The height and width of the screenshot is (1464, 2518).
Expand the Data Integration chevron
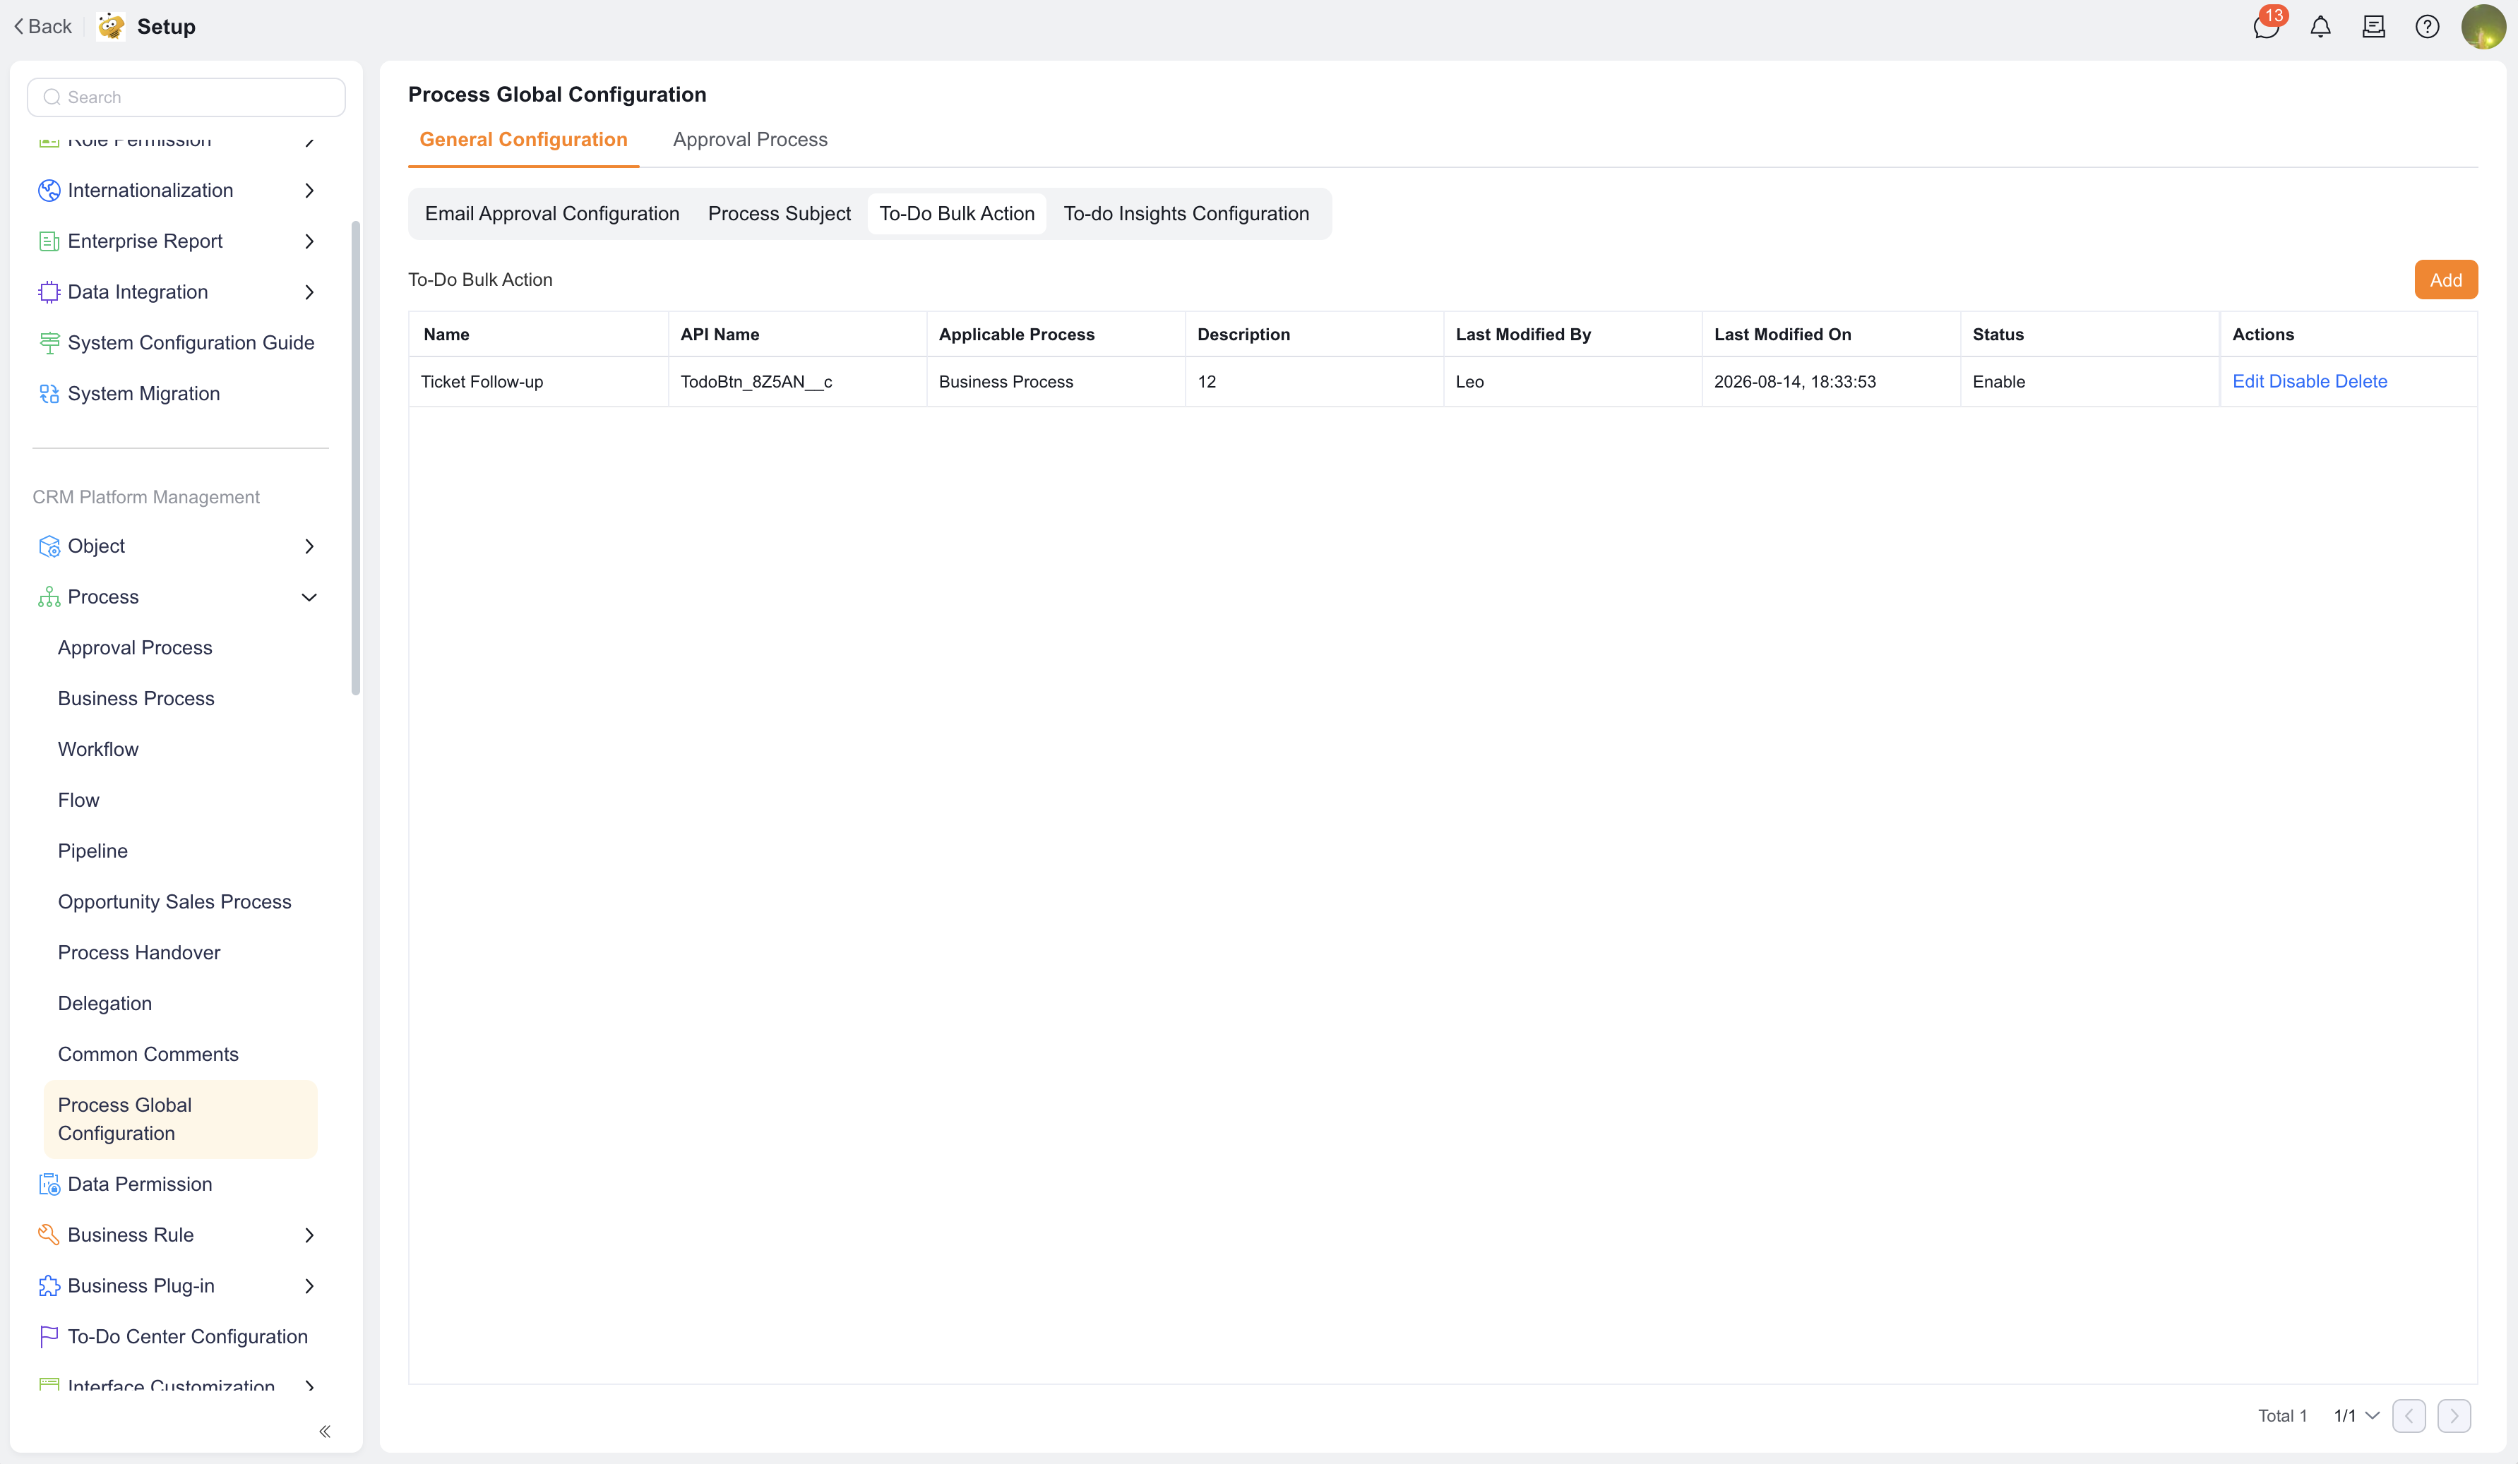tap(310, 293)
